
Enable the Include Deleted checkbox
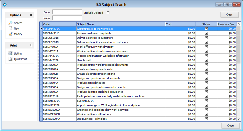pyautogui.click(x=108, y=13)
